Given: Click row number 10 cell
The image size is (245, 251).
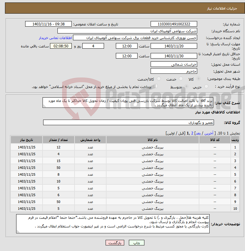Looking at the screenshot, I should pos(235,209).
